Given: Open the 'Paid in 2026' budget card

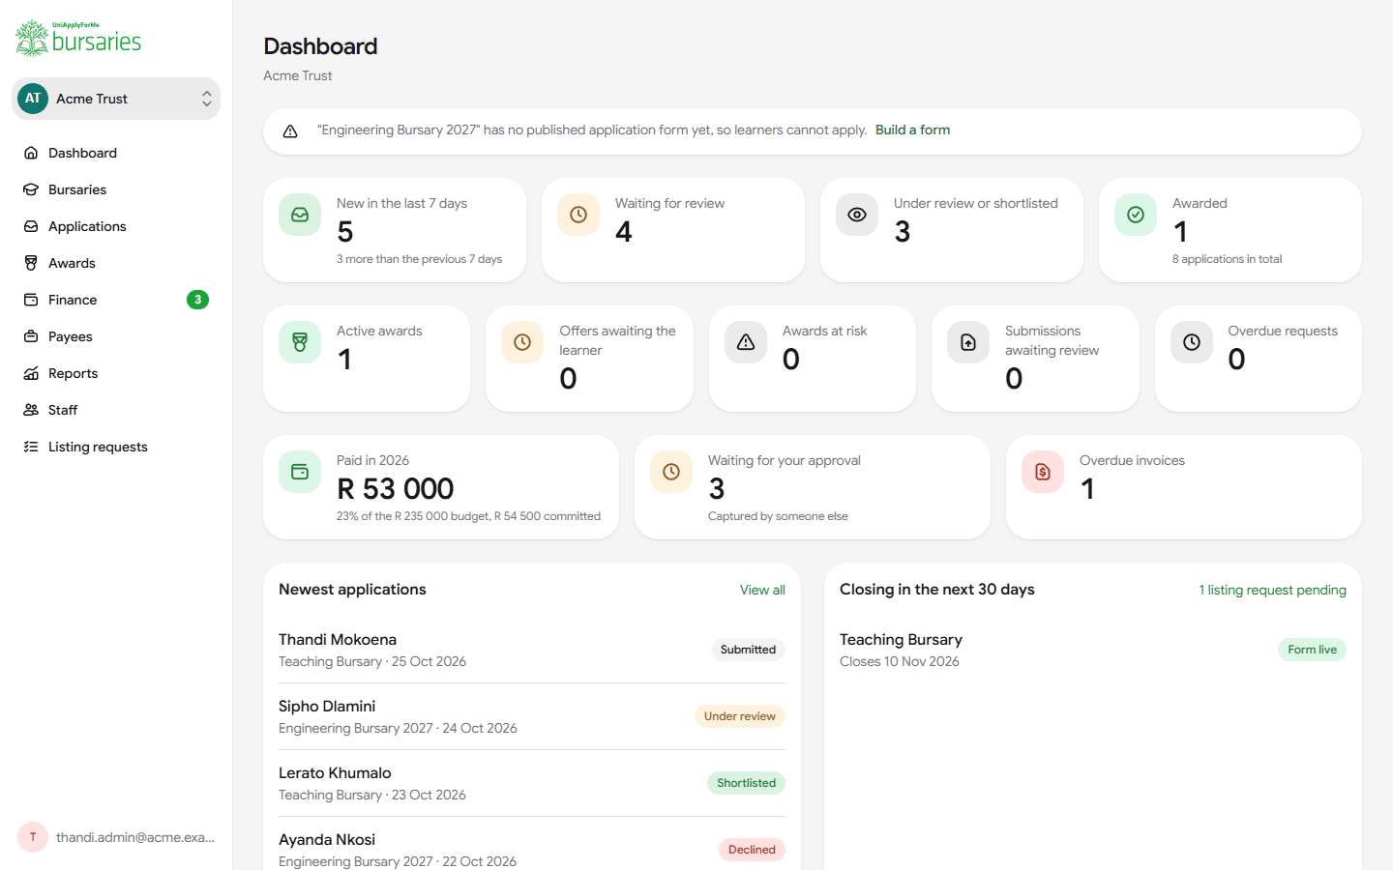Looking at the screenshot, I should point(441,487).
